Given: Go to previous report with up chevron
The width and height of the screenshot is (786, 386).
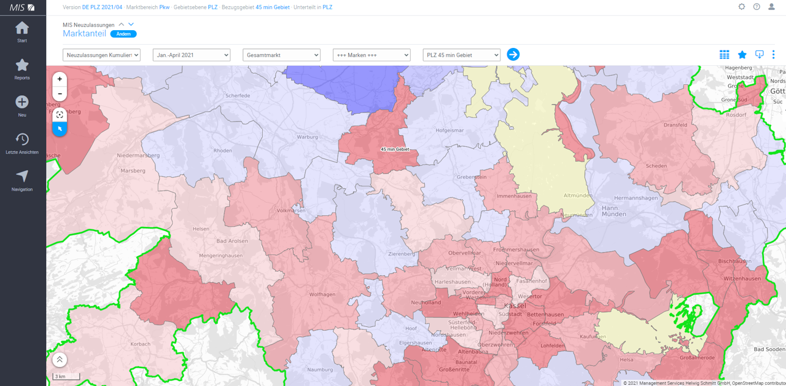Looking at the screenshot, I should (122, 25).
